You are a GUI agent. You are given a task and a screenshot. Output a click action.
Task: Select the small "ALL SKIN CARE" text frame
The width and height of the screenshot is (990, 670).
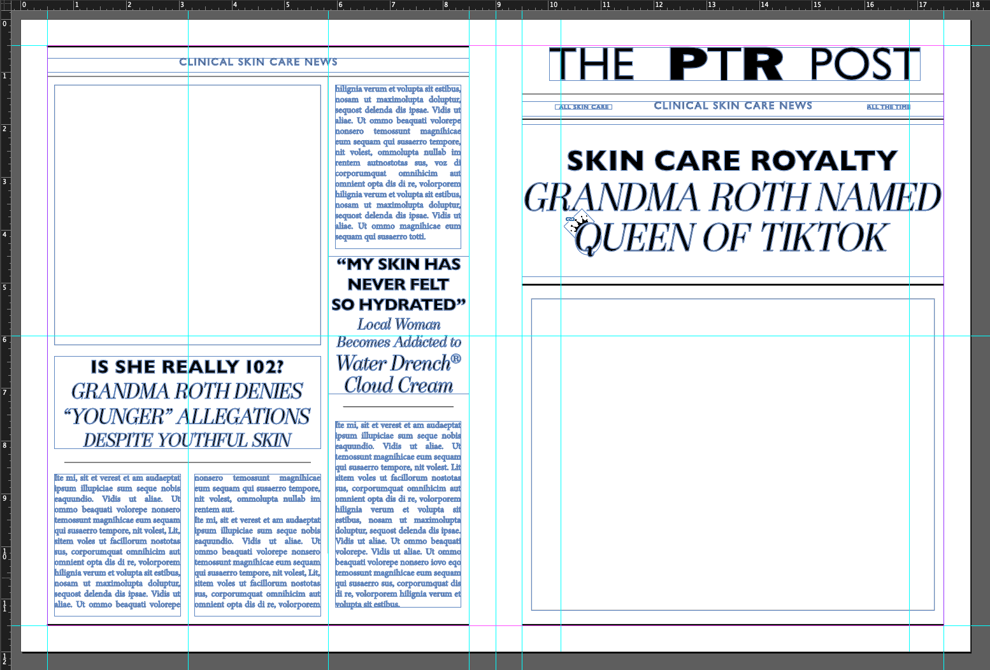click(x=584, y=107)
